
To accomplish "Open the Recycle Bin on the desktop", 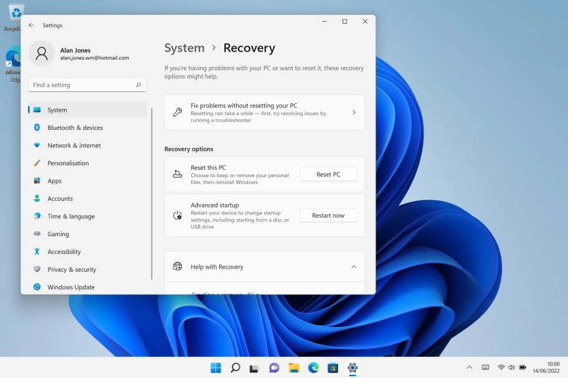I will [14, 14].
